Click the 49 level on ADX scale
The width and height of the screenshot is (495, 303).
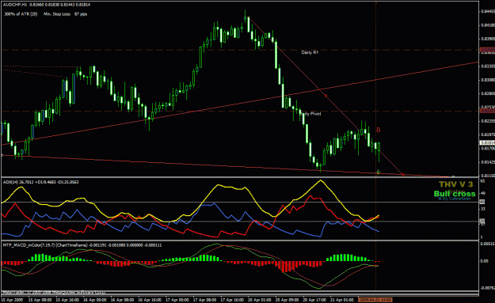point(482,193)
